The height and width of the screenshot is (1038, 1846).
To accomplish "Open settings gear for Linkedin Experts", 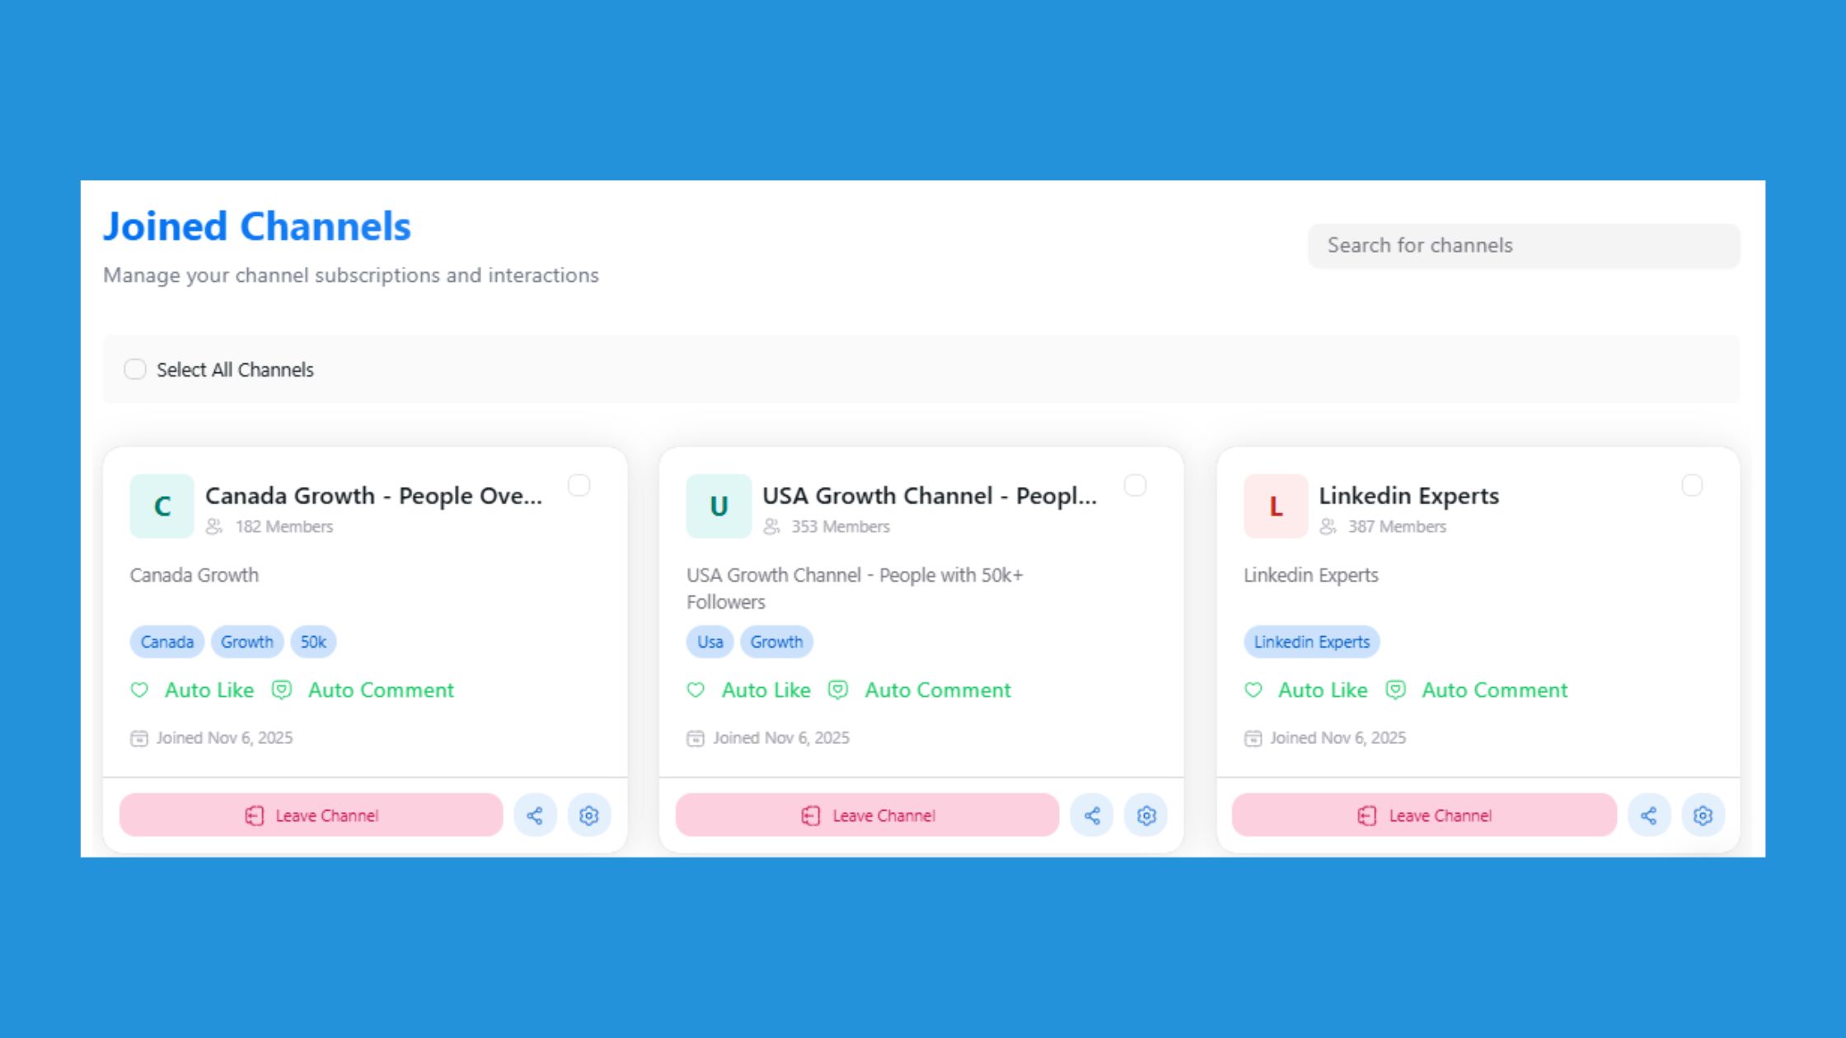I will coord(1703,816).
